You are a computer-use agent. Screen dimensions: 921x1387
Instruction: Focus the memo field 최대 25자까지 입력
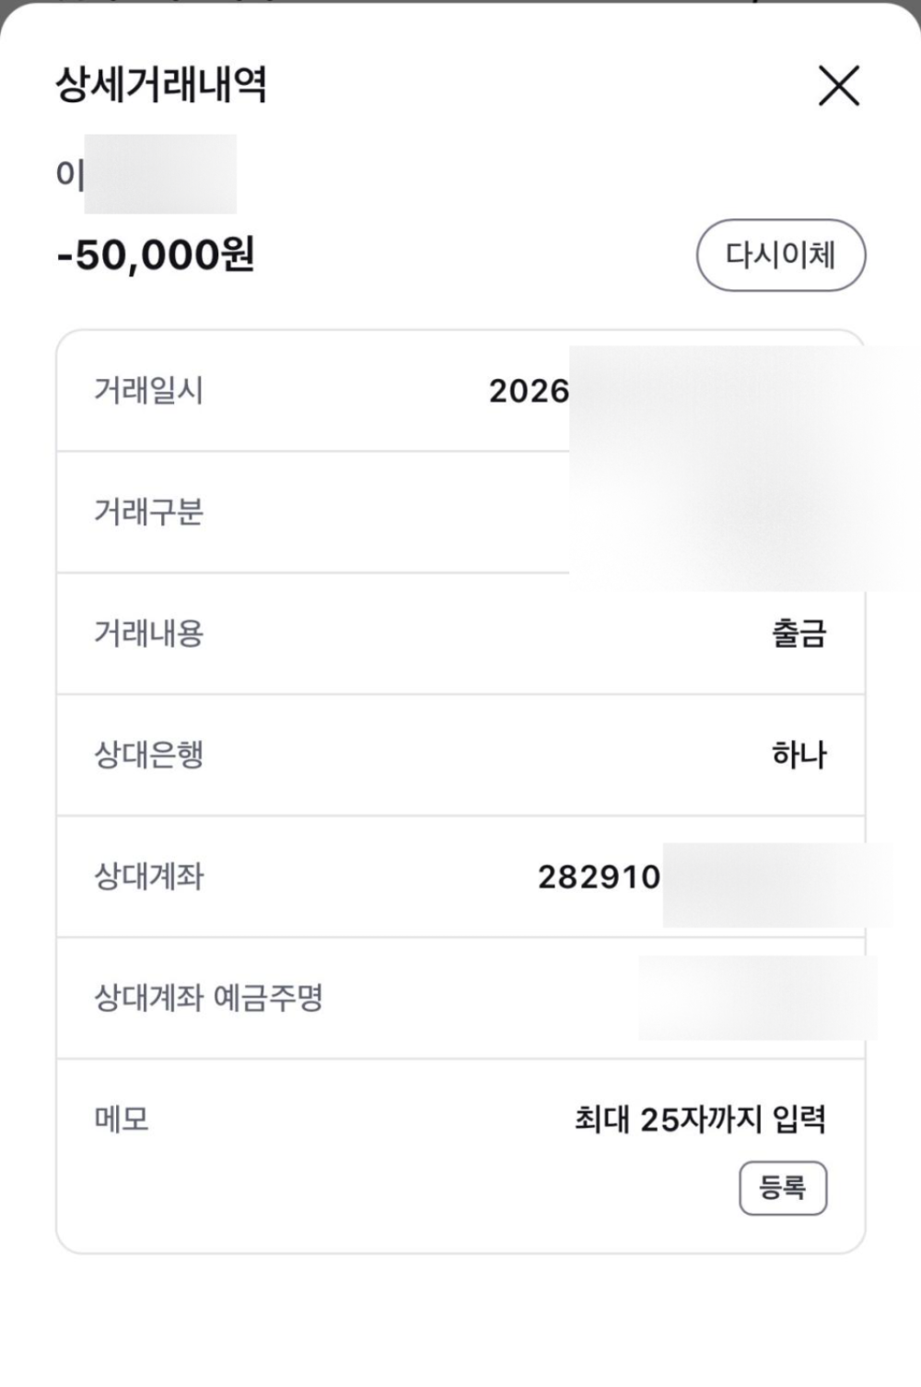699,1120
